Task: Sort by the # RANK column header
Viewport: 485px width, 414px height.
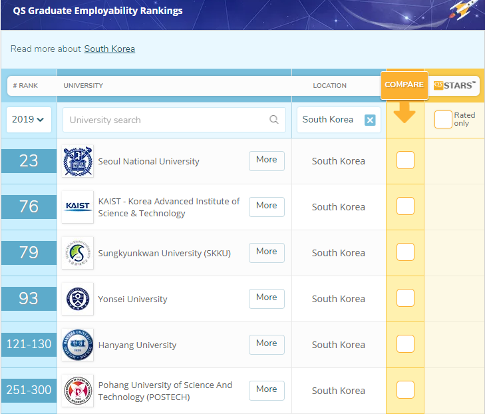Action: [25, 86]
